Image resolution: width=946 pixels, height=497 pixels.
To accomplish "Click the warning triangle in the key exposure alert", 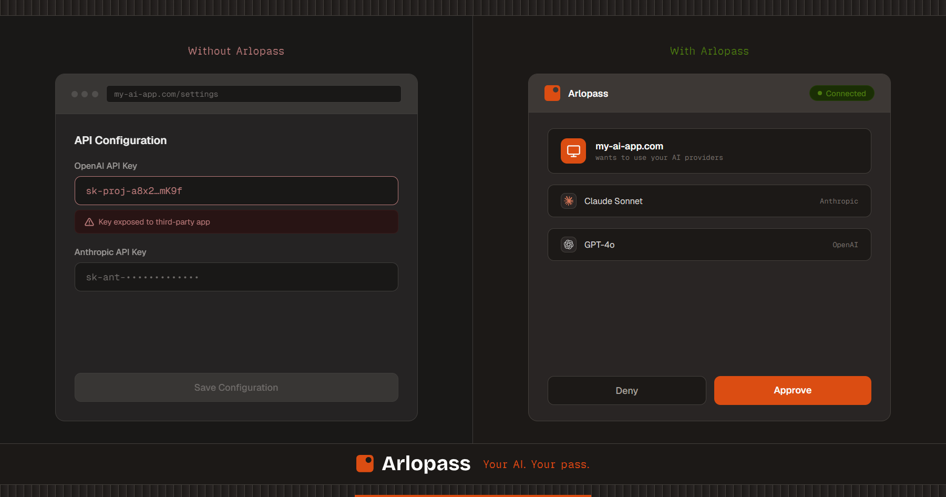I will [x=88, y=221].
